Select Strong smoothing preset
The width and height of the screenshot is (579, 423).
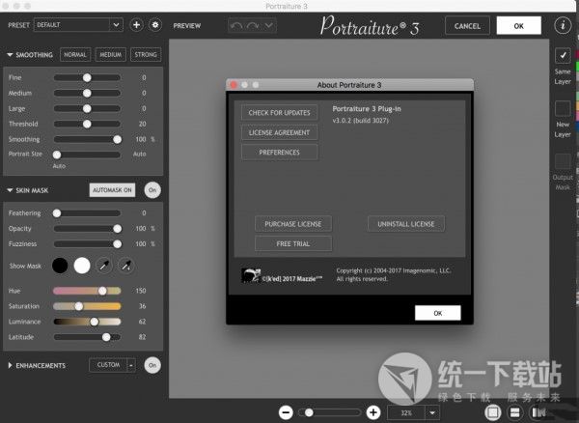[x=146, y=55]
